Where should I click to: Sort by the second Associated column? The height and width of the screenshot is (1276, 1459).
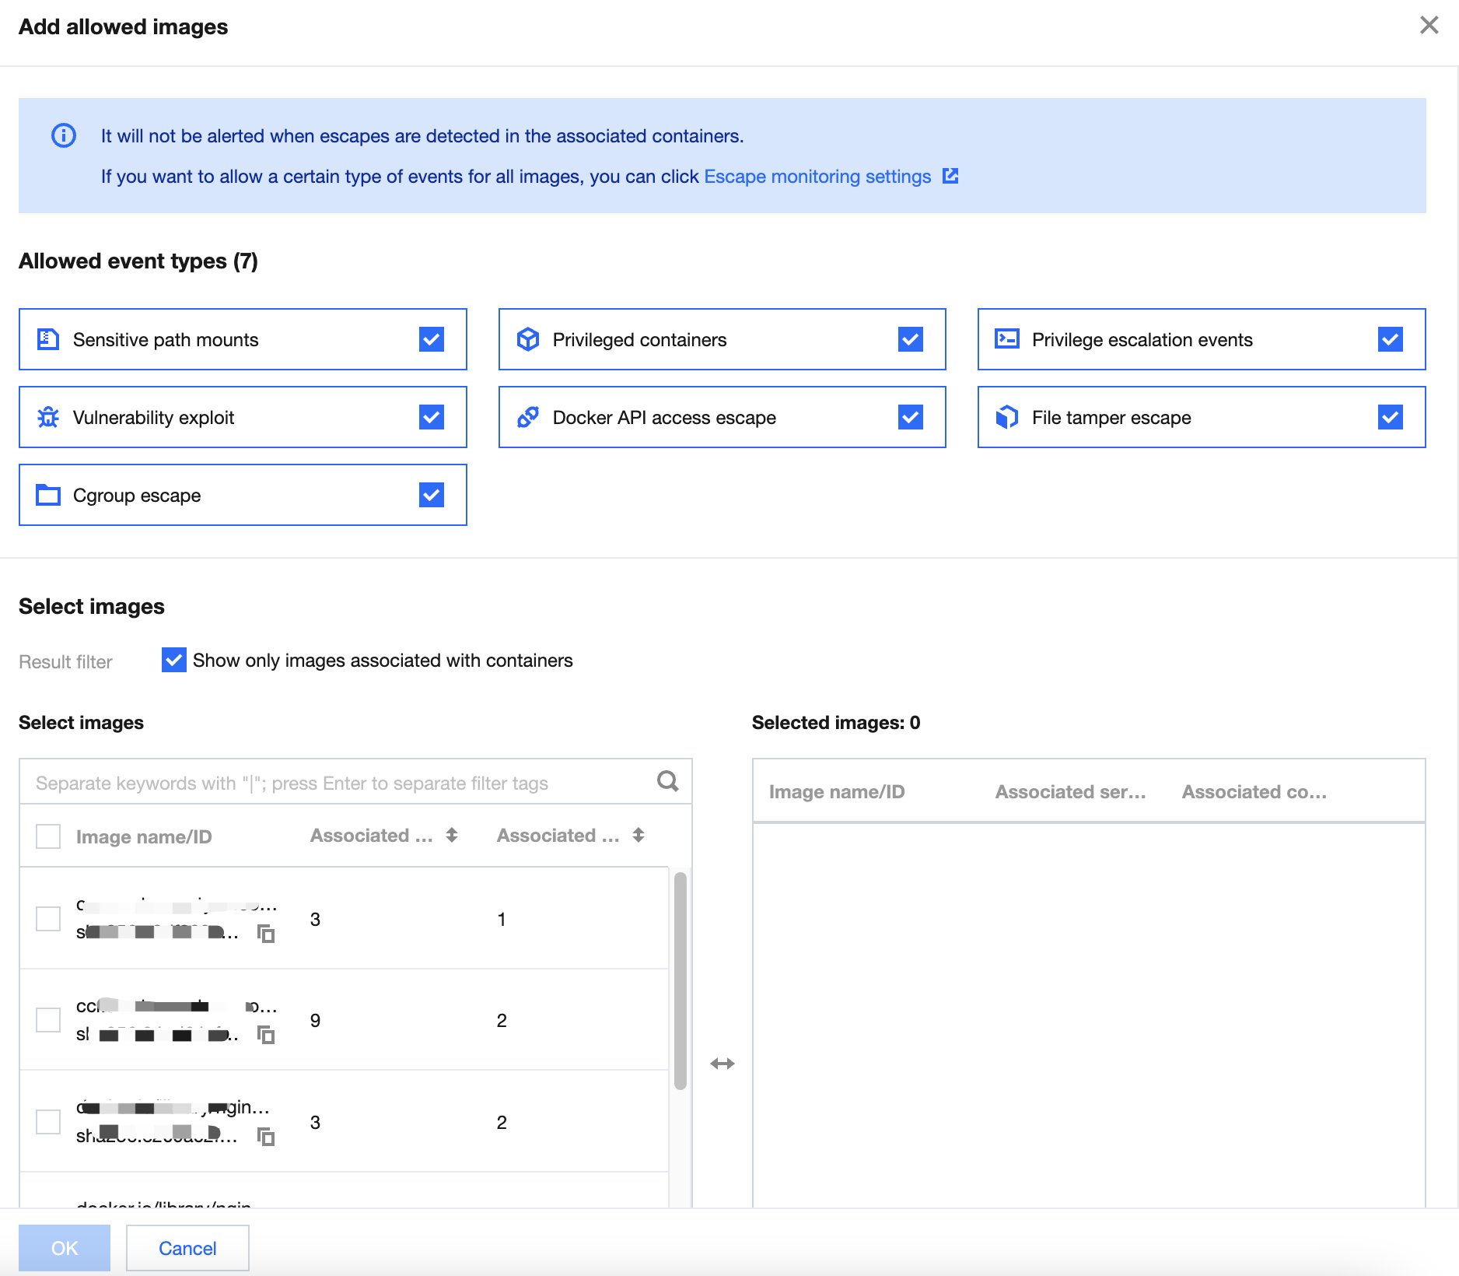click(x=639, y=836)
